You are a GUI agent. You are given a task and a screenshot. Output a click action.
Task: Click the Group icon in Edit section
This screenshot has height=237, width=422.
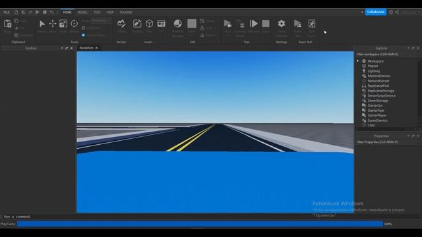click(202, 20)
